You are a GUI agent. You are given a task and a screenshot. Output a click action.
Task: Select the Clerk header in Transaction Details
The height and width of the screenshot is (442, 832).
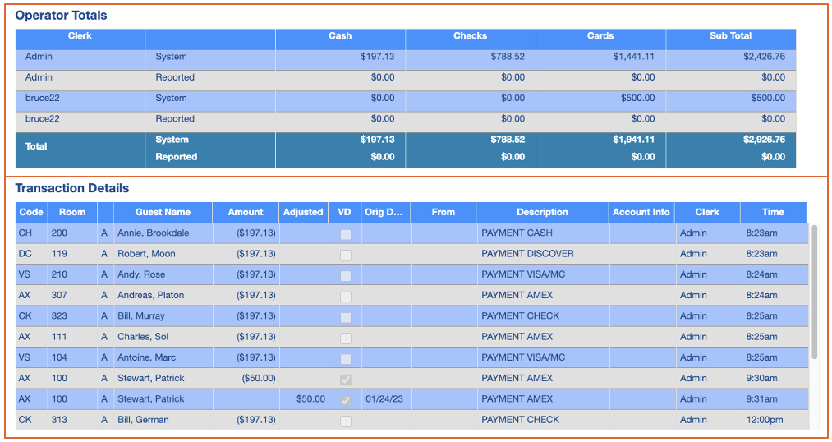point(707,212)
